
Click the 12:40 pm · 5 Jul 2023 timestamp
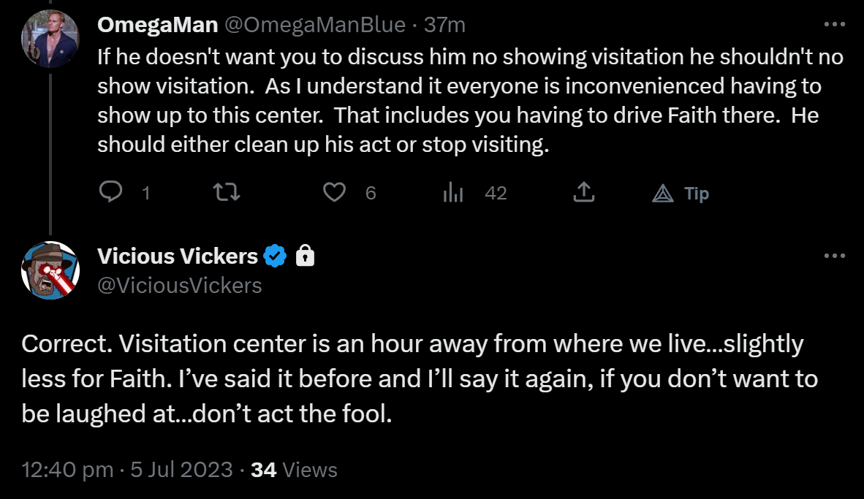click(126, 470)
